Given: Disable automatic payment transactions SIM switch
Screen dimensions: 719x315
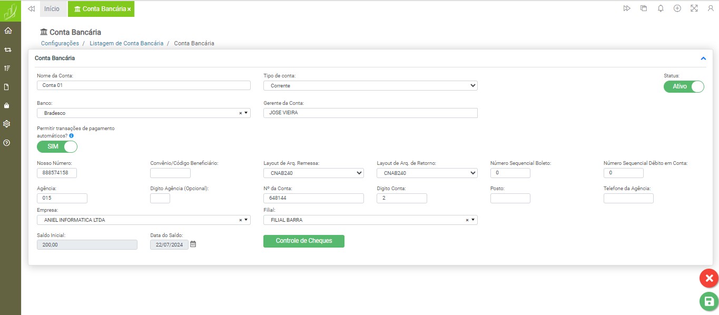Looking at the screenshot, I should tap(57, 146).
